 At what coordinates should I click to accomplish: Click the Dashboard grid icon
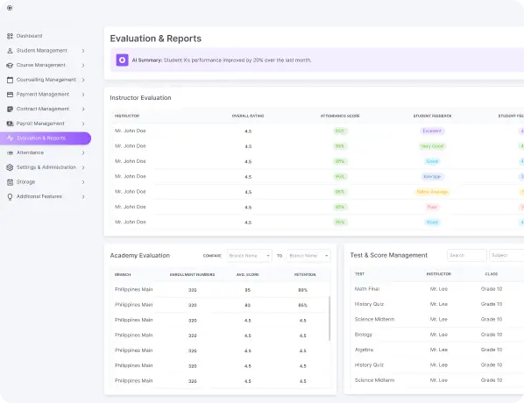click(x=10, y=36)
